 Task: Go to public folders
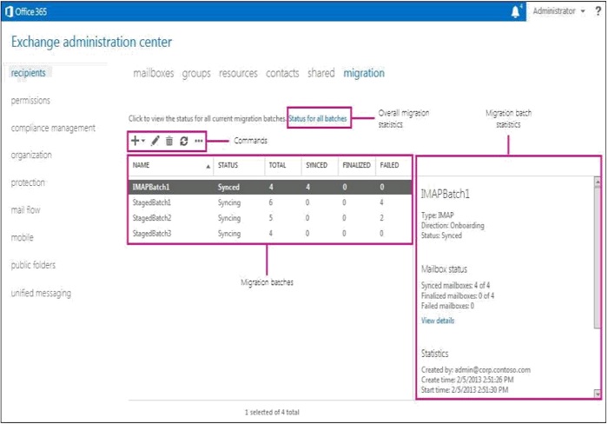[x=33, y=265]
